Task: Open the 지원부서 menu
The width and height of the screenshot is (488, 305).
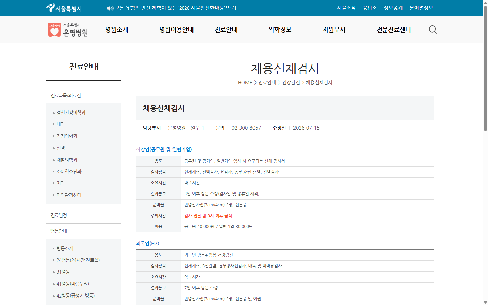Action: click(x=334, y=29)
